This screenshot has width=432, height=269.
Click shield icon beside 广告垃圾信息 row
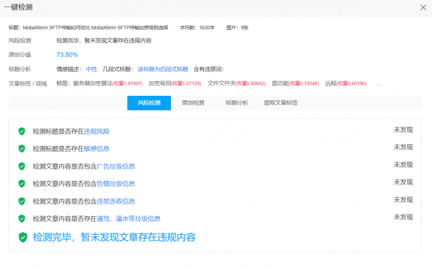point(22,166)
